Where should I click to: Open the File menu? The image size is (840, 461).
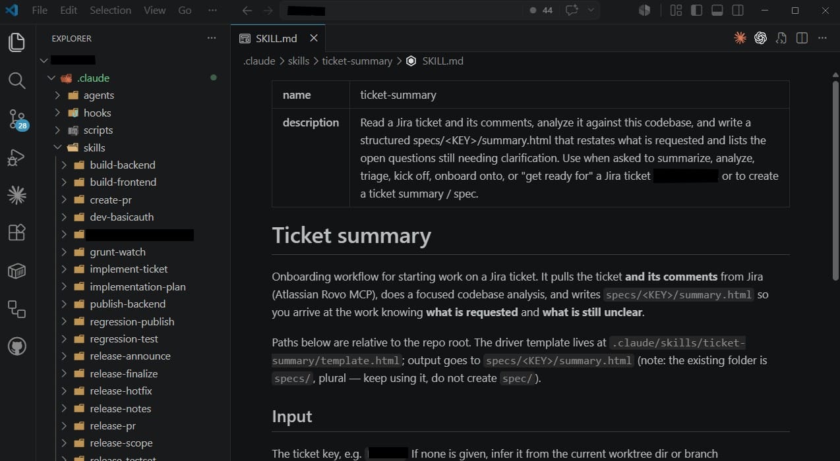point(40,11)
